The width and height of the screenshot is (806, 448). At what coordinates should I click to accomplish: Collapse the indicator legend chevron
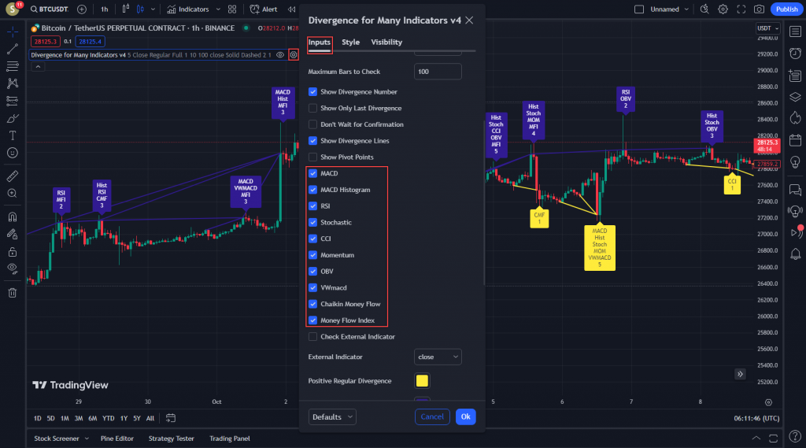(38, 67)
